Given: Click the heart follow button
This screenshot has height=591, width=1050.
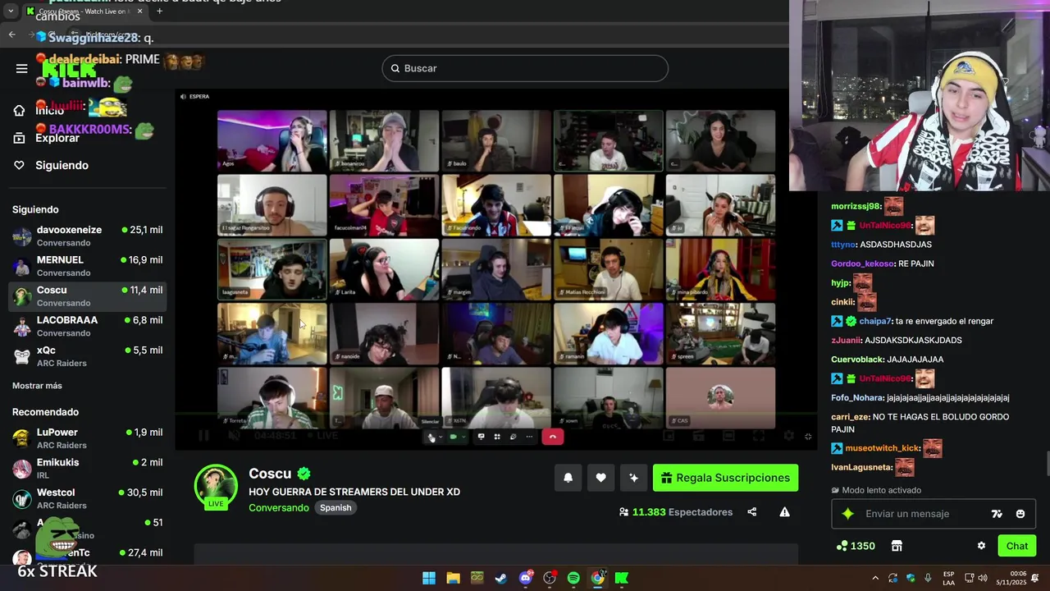Looking at the screenshot, I should (600, 478).
